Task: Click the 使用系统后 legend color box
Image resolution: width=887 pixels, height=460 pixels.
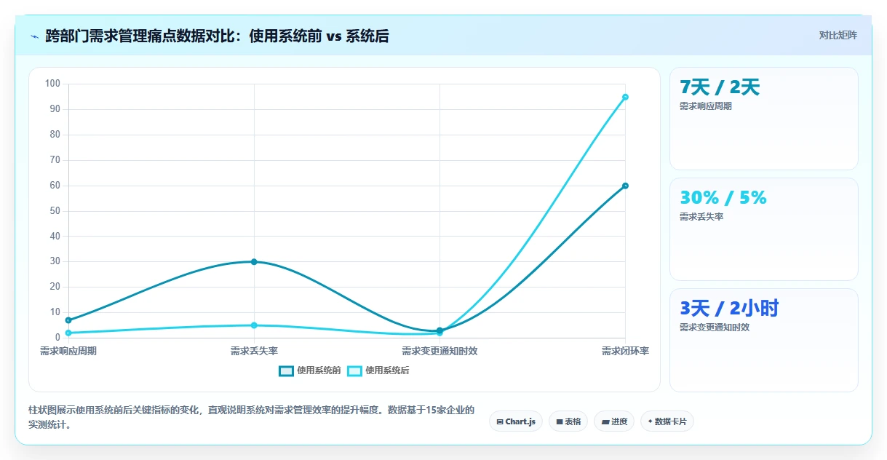Action: (x=355, y=370)
